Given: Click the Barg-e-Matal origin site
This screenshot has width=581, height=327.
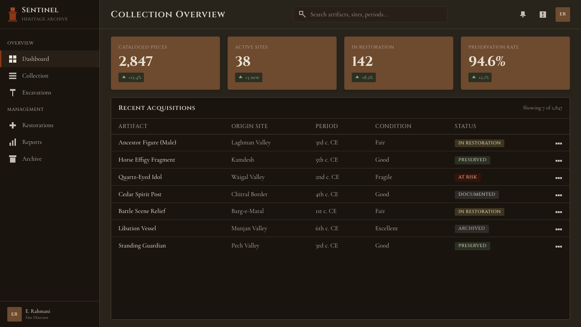Looking at the screenshot, I should pyautogui.click(x=247, y=211).
